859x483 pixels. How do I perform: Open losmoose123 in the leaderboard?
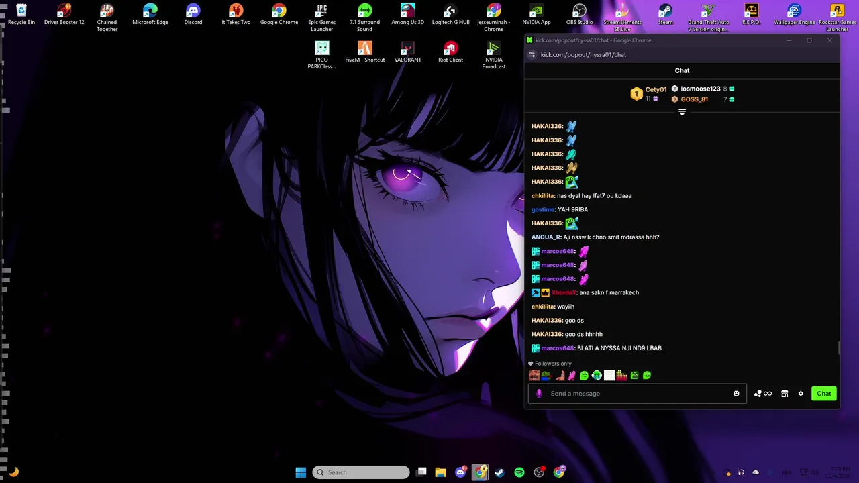pyautogui.click(x=701, y=89)
